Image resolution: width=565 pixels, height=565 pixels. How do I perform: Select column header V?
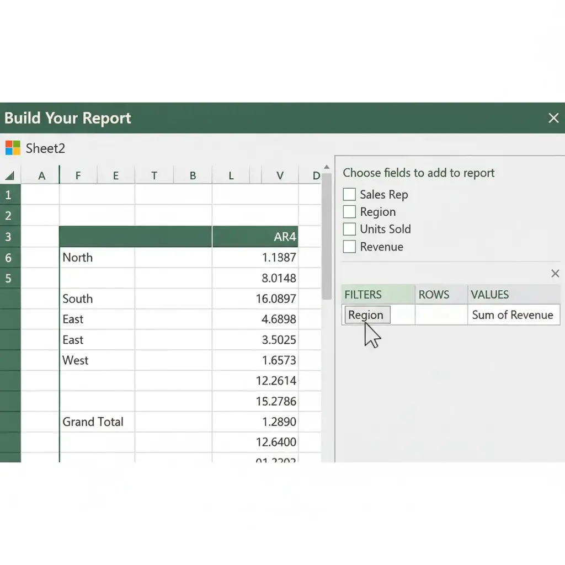click(x=280, y=175)
